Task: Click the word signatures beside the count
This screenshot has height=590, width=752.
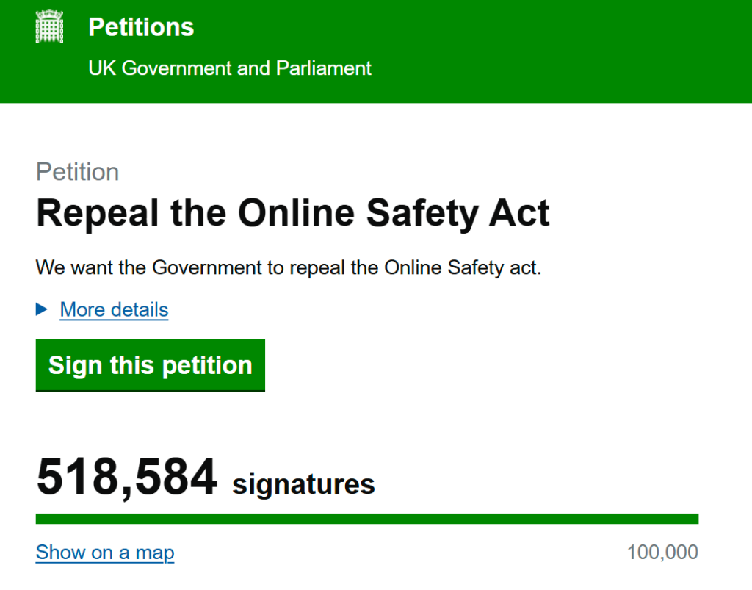Action: tap(303, 483)
